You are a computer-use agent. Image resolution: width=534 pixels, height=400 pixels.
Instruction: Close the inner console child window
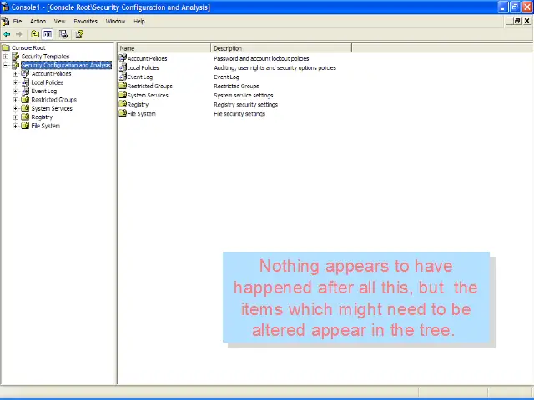526,21
